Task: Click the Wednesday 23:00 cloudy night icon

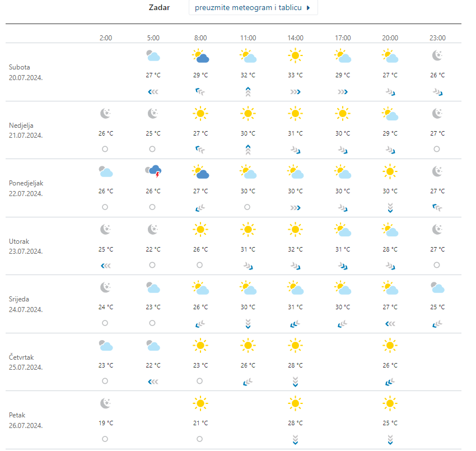Action: 437,287
